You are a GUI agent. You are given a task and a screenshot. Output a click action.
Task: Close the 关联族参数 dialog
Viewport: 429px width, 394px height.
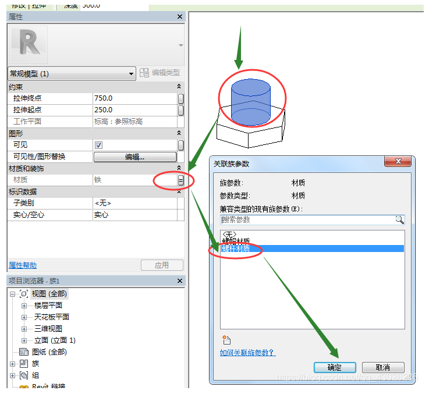398,161
